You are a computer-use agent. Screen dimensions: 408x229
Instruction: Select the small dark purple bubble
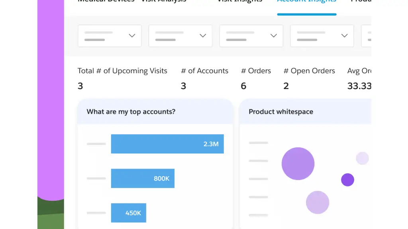(347, 180)
